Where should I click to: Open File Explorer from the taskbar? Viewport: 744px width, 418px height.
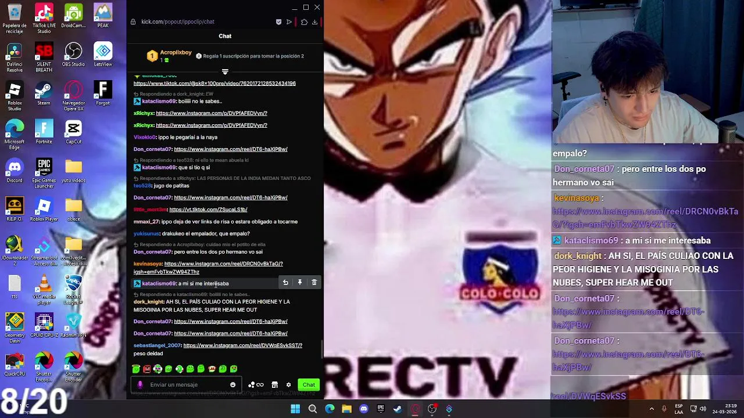347,409
